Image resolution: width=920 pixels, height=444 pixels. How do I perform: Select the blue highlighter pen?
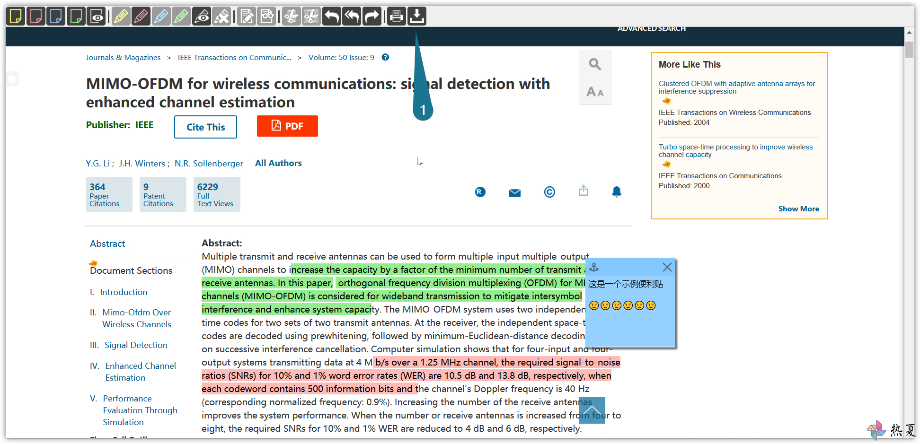(x=161, y=16)
